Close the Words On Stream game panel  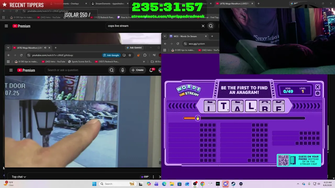(x=318, y=87)
